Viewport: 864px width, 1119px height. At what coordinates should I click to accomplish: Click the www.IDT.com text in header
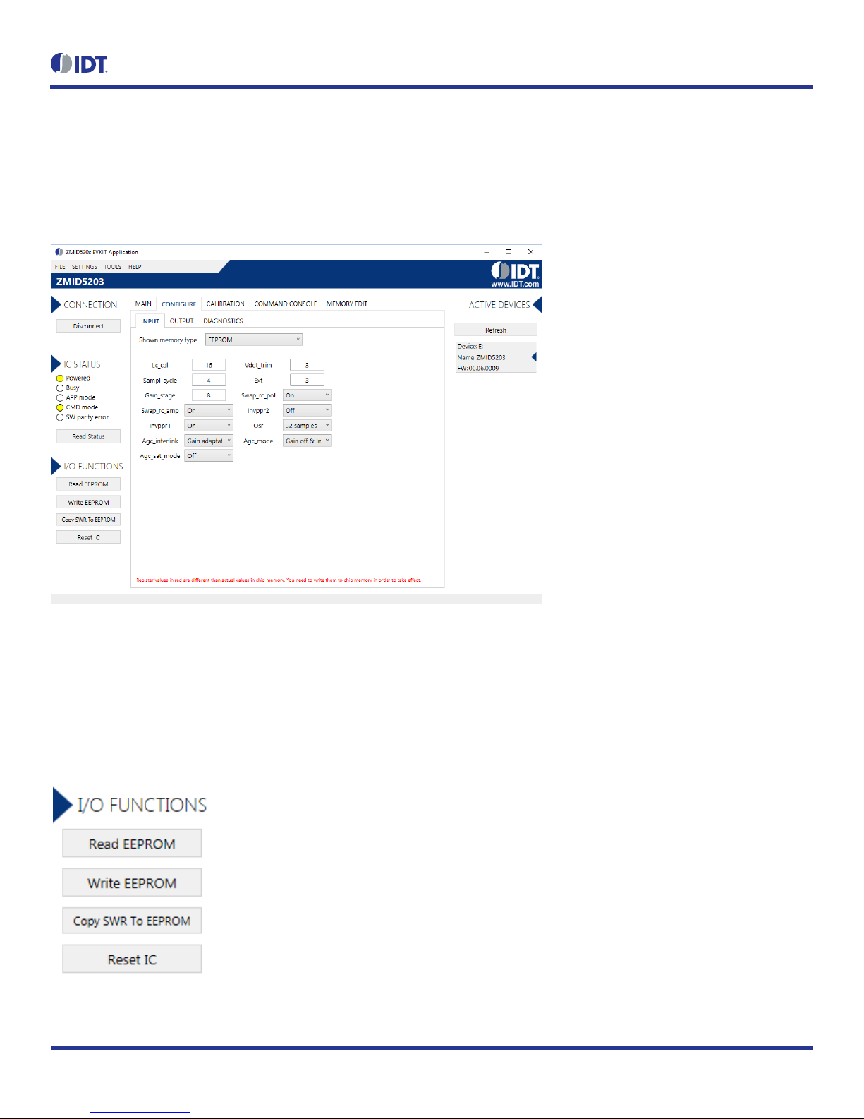pyautogui.click(x=515, y=285)
